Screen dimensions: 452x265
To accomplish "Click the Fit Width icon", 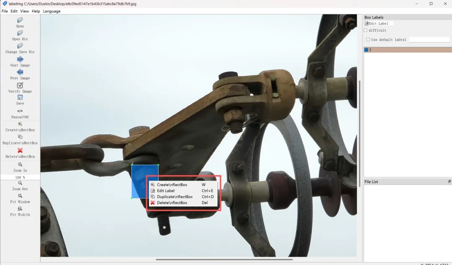I will tap(20, 209).
